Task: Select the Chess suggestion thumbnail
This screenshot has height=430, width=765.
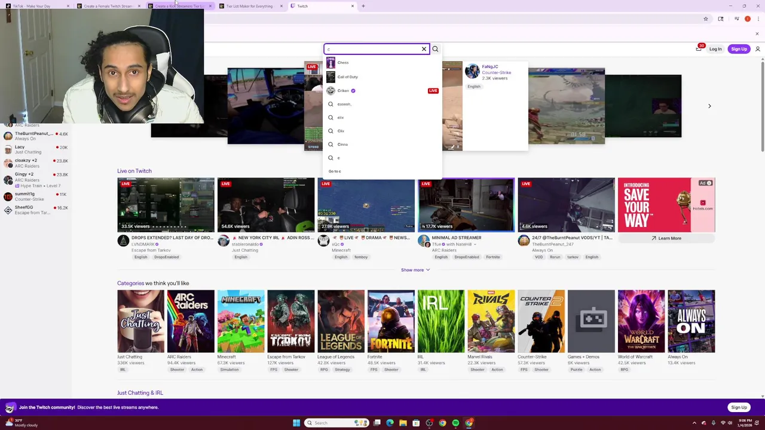Action: [331, 63]
